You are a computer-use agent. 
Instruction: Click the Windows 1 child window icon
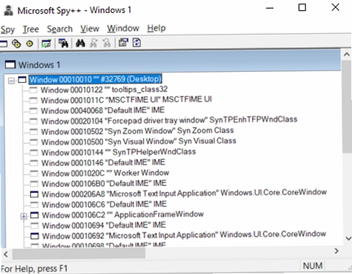[10, 65]
